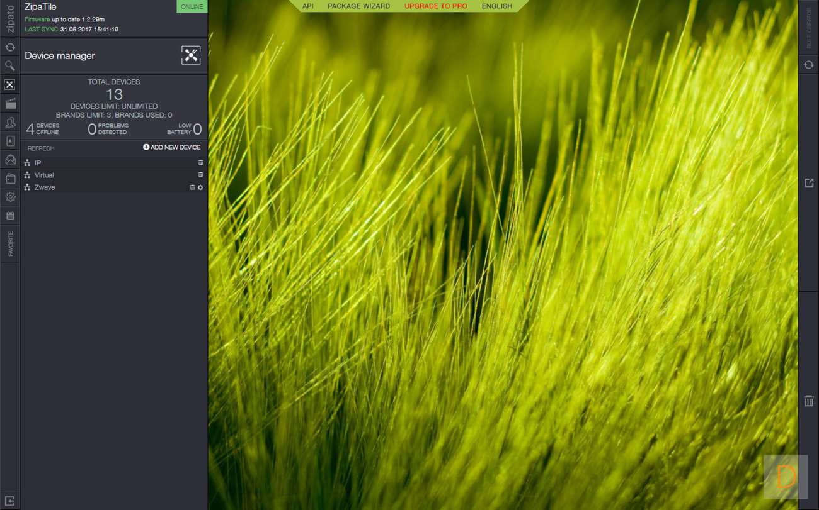Open Zwave network settings gear
This screenshot has height=510, width=819.
[201, 187]
